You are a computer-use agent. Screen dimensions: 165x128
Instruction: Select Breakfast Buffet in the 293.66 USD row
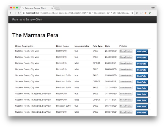(x=64, y=75)
